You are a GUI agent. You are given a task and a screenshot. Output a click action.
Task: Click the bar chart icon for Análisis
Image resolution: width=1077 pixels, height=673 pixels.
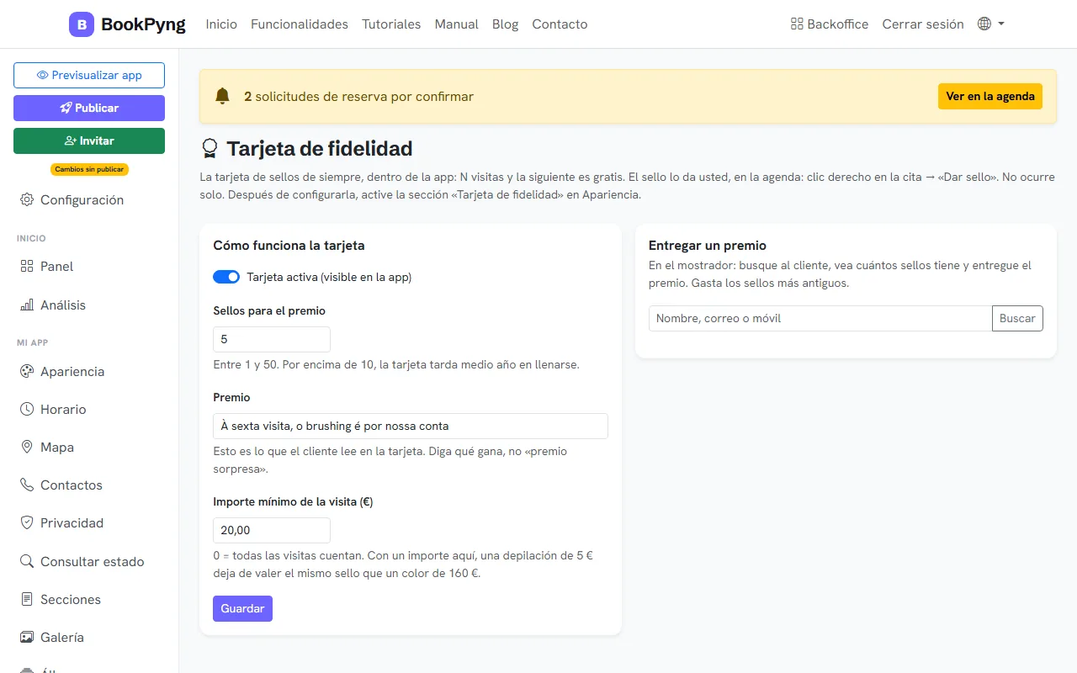[x=27, y=305]
